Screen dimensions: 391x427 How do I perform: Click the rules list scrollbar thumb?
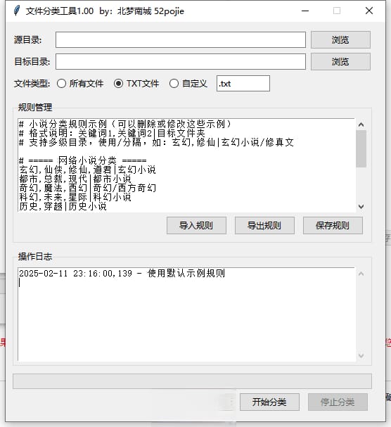click(361, 148)
